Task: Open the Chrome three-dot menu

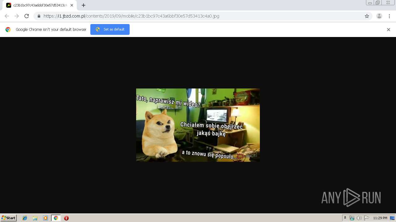Action: pyautogui.click(x=390, y=16)
